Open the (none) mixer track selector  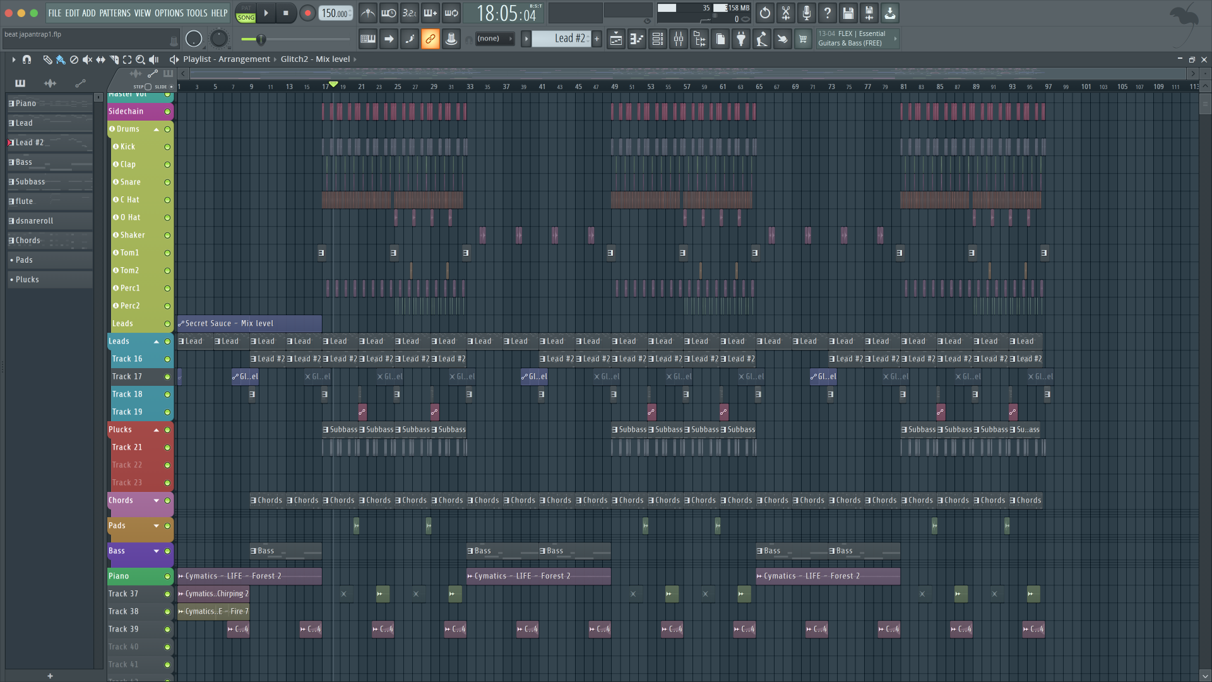[x=495, y=39]
